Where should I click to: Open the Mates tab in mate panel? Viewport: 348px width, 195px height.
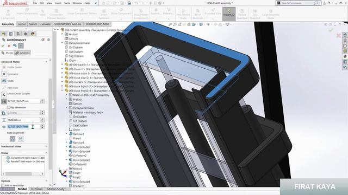(7, 53)
